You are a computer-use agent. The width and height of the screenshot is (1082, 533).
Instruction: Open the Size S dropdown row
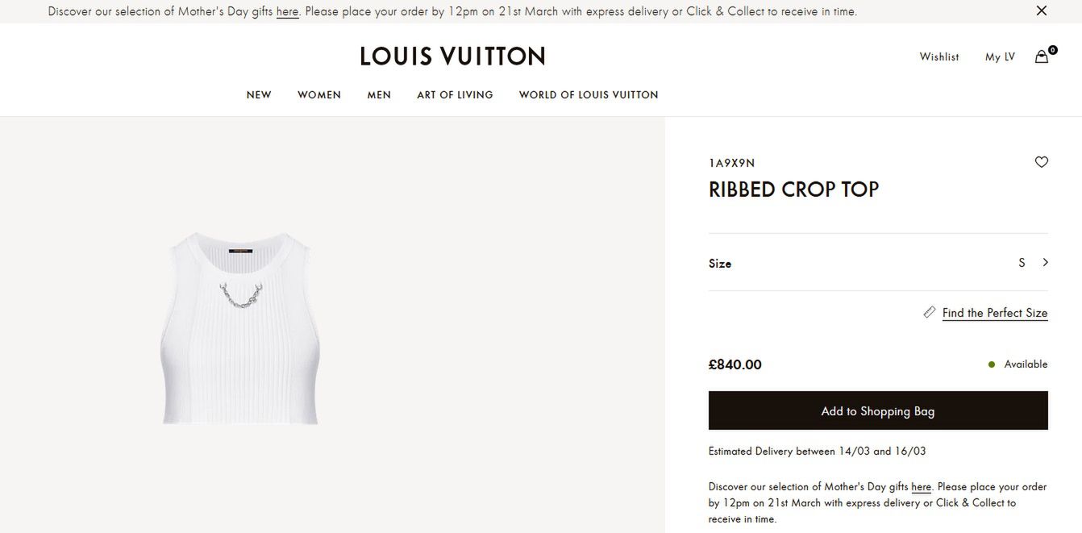(x=877, y=263)
